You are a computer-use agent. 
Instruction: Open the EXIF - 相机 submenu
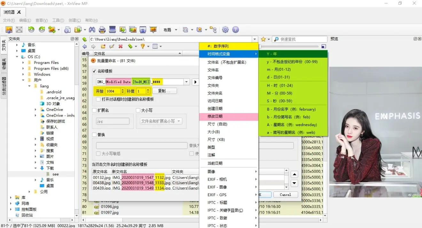click(228, 179)
